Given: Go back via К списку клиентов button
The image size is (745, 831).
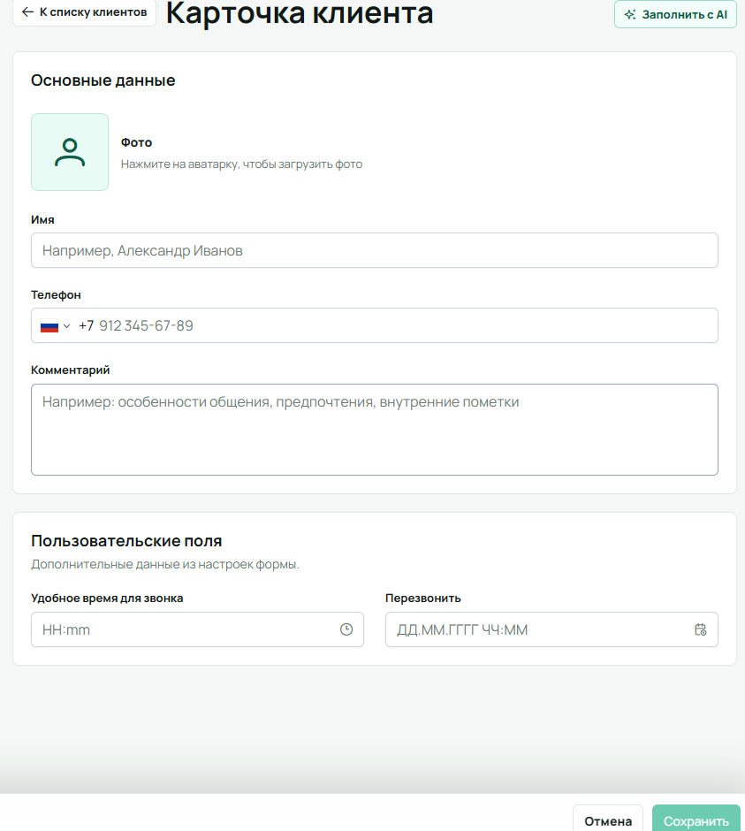Looking at the screenshot, I should tap(85, 12).
